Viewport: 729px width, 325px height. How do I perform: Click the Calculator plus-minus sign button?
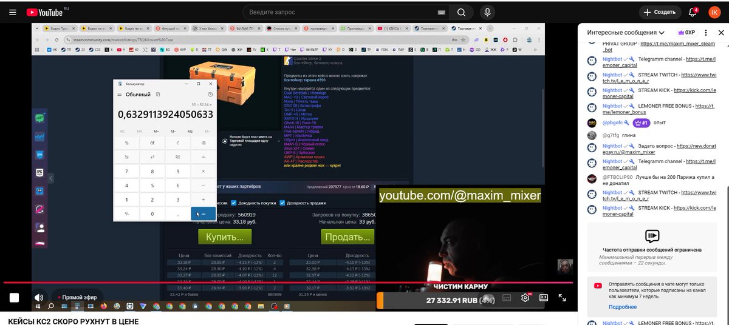tap(126, 213)
